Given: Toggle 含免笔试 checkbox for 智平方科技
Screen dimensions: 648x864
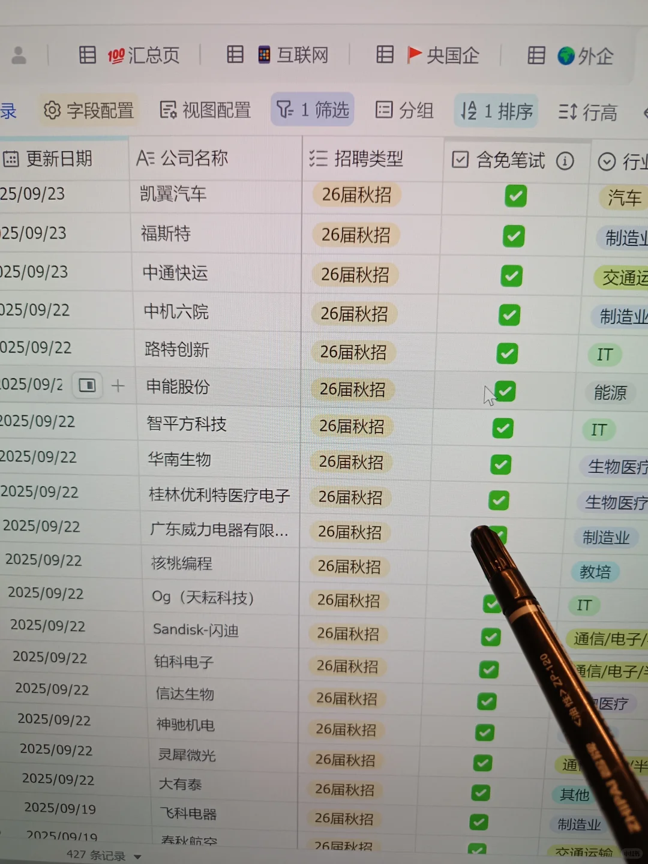Looking at the screenshot, I should click(x=503, y=428).
